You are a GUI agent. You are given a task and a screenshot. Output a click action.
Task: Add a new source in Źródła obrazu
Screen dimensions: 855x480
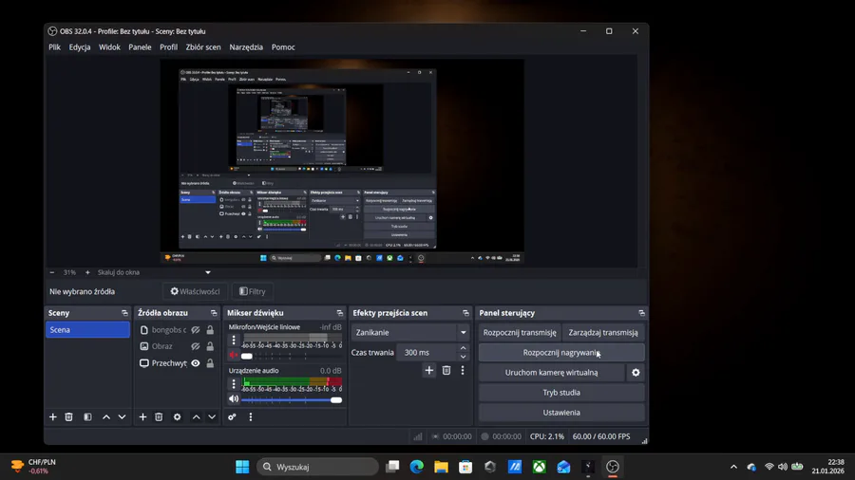click(142, 416)
